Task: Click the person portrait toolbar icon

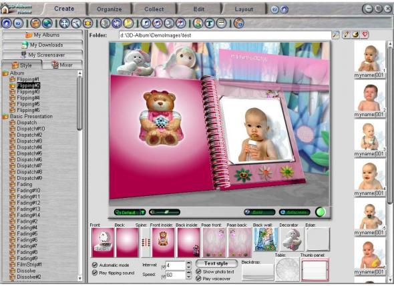Action: 198,23
